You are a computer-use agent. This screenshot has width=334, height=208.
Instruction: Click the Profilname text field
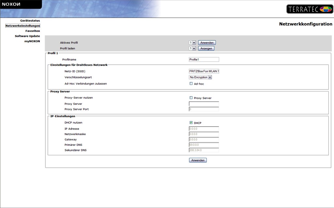pyautogui.click(x=204, y=60)
